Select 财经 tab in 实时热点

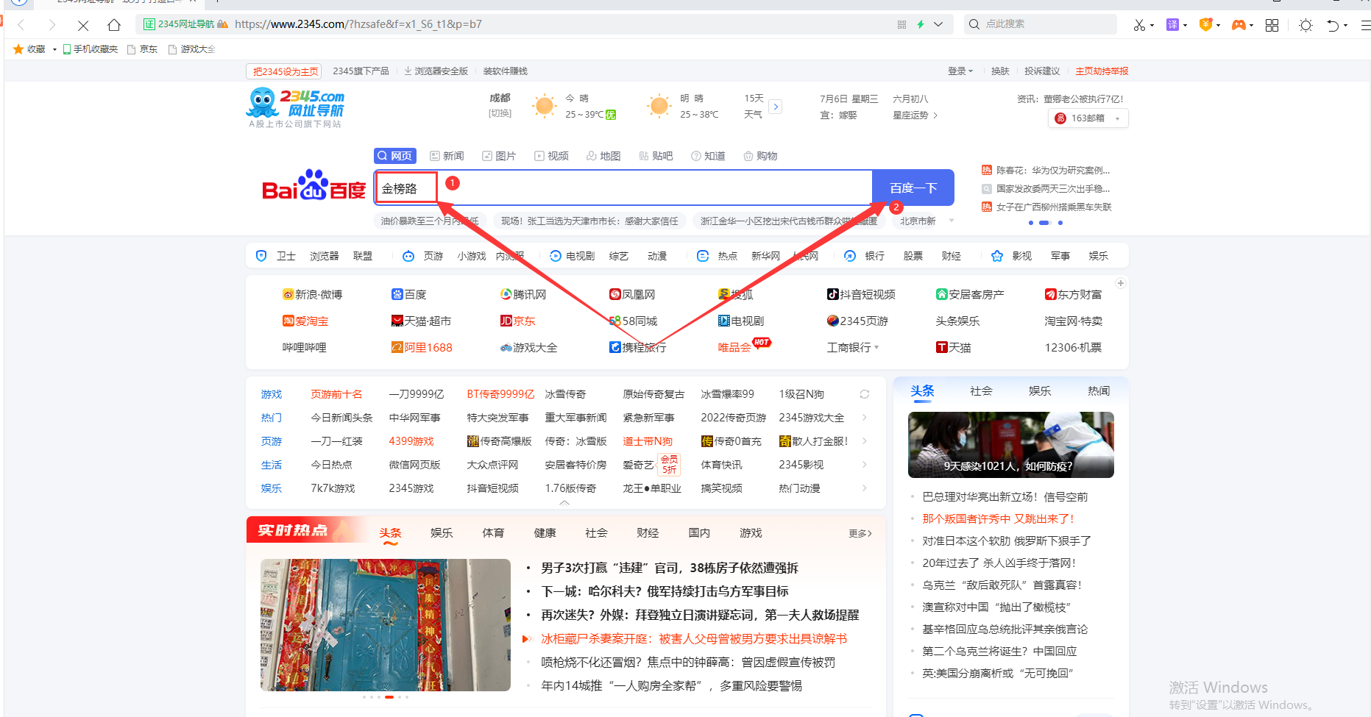coord(648,533)
